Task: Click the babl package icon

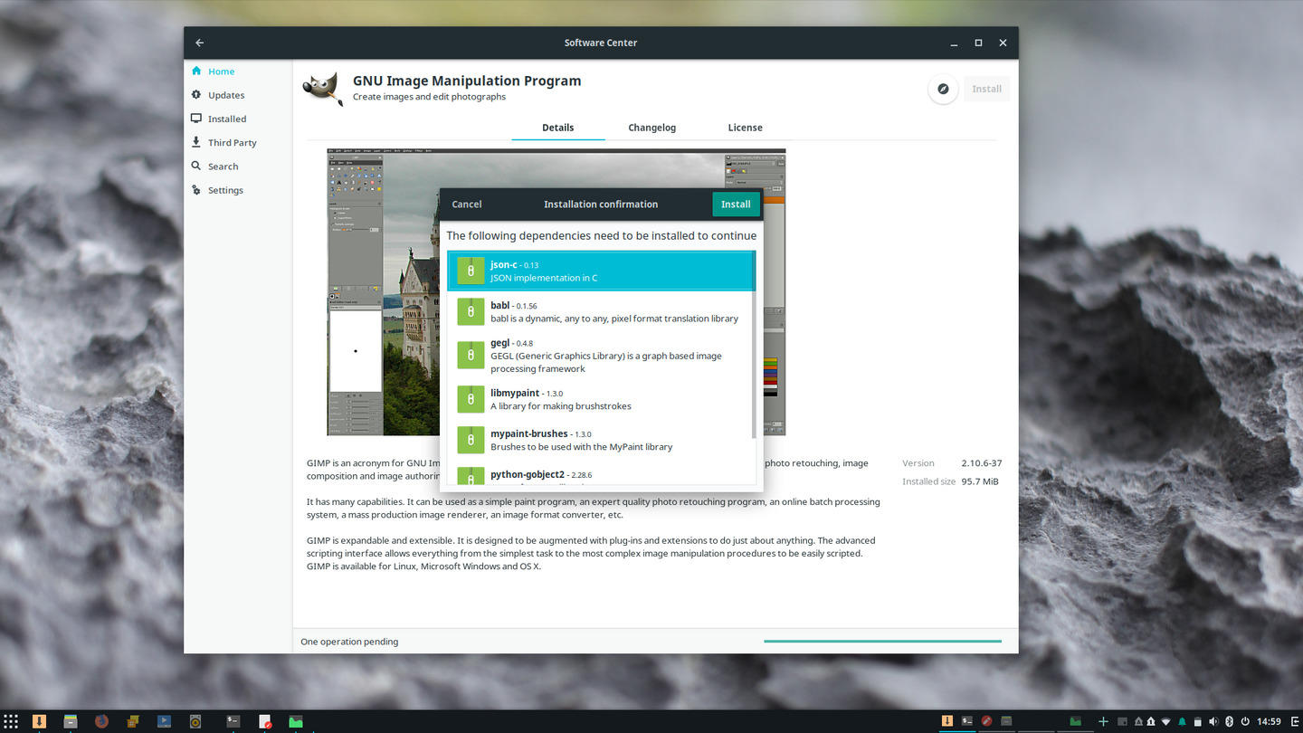Action: tap(471, 311)
